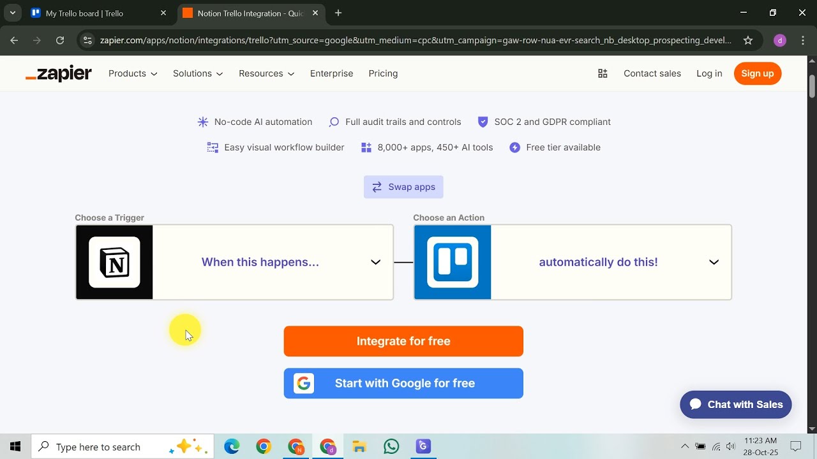Open File Explorer from the taskbar
Screen dimensions: 817x459
359,447
